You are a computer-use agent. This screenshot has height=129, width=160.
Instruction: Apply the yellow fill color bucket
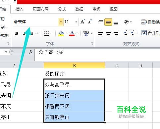[x=61, y=33]
